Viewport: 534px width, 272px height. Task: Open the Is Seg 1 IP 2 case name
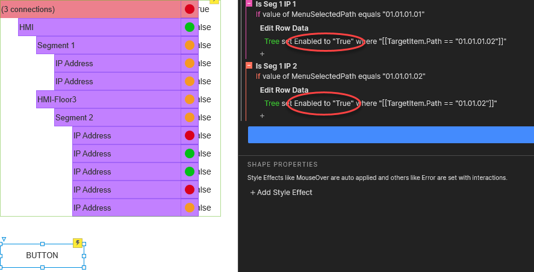(x=276, y=66)
